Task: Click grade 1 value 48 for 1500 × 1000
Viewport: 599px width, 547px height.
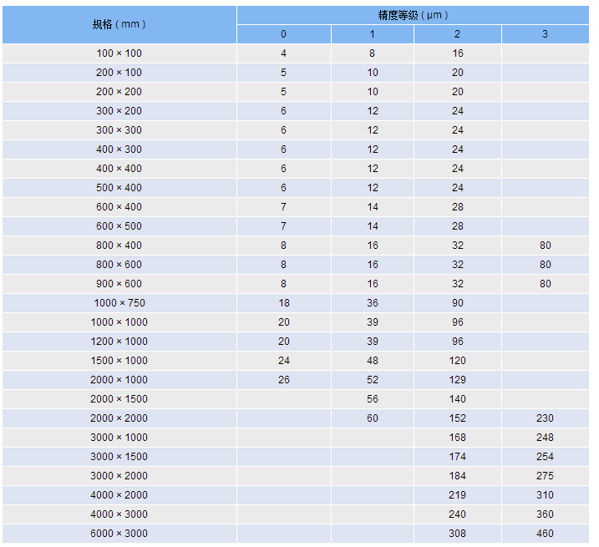Action: pyautogui.click(x=373, y=361)
